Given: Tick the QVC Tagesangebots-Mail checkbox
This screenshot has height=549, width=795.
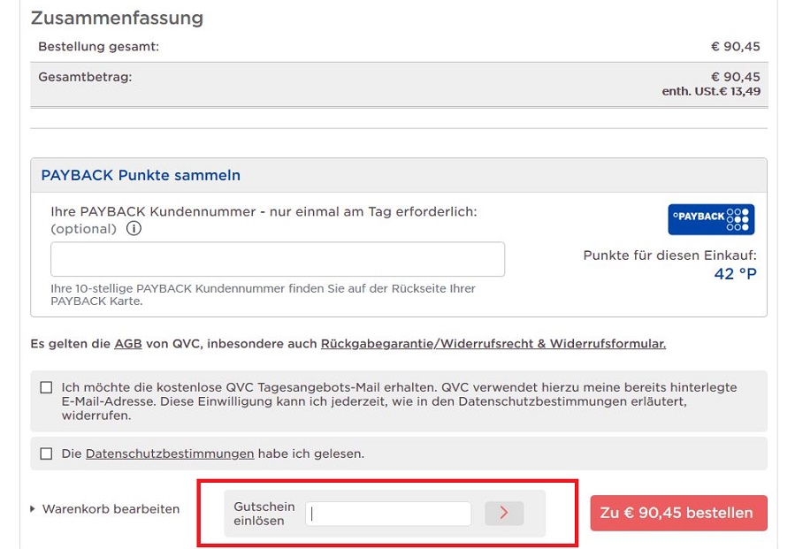Looking at the screenshot, I should pos(46,388).
